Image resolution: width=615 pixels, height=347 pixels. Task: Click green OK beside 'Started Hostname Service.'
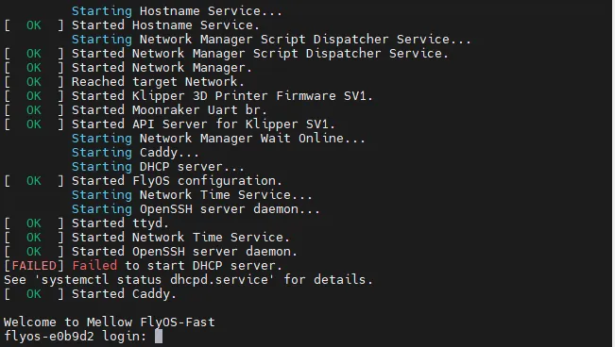coord(34,25)
